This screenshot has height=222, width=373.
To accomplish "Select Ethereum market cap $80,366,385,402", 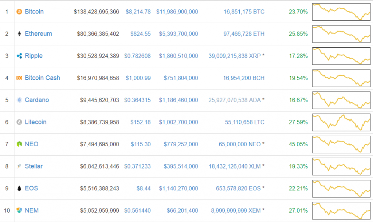I will 98,34.
